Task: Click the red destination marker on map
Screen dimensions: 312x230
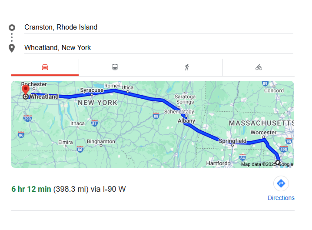Action: pos(26,90)
